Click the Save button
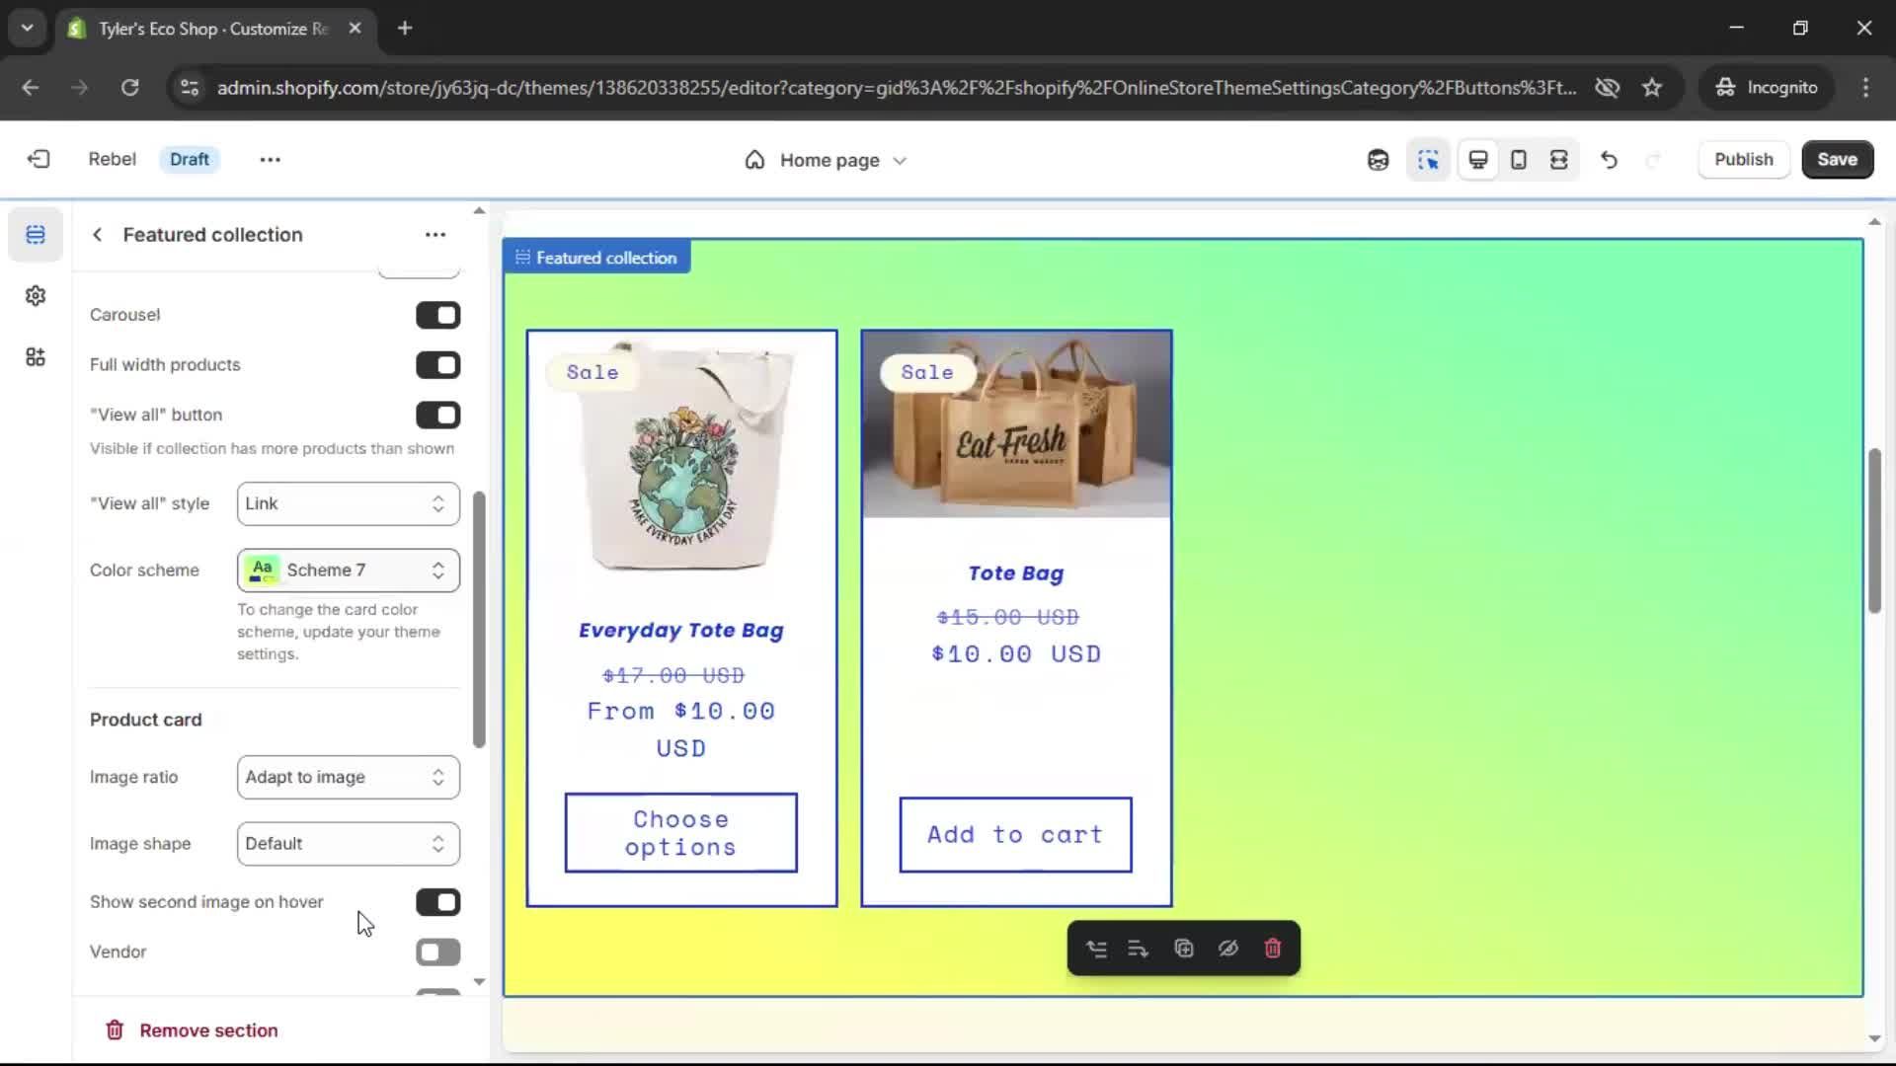Viewport: 1896px width, 1066px height. pyautogui.click(x=1836, y=160)
